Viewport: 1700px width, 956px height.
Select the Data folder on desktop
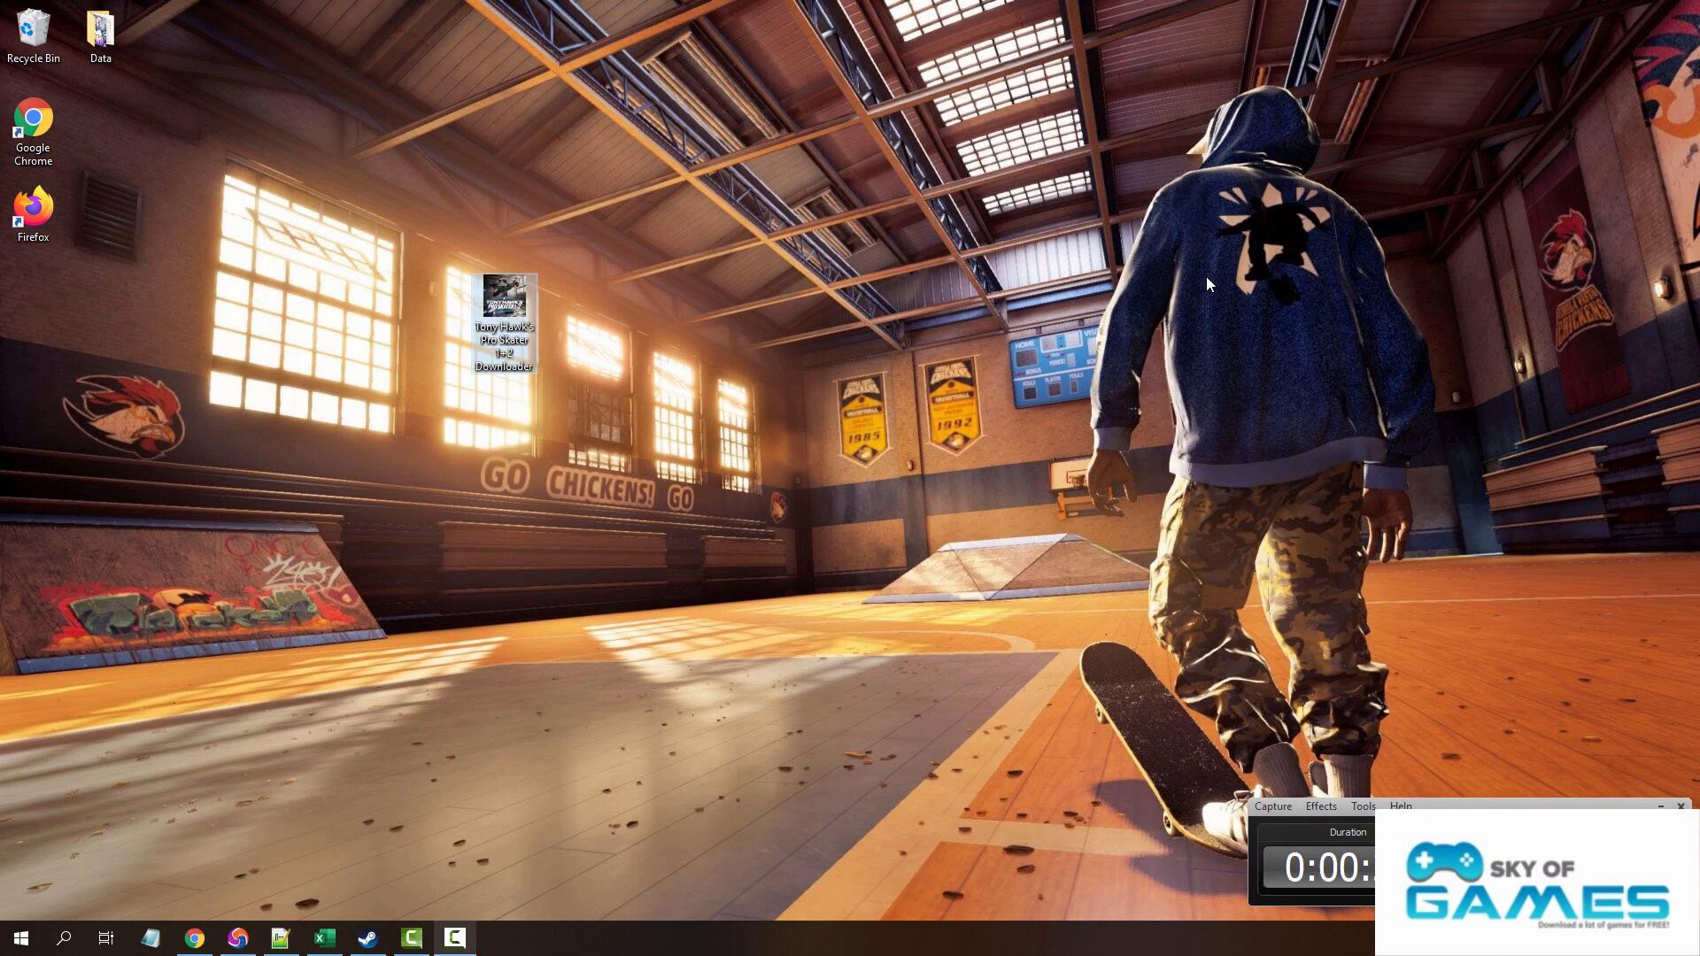tap(100, 37)
